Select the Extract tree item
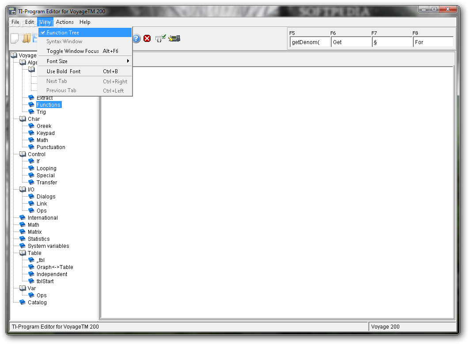 (45, 98)
